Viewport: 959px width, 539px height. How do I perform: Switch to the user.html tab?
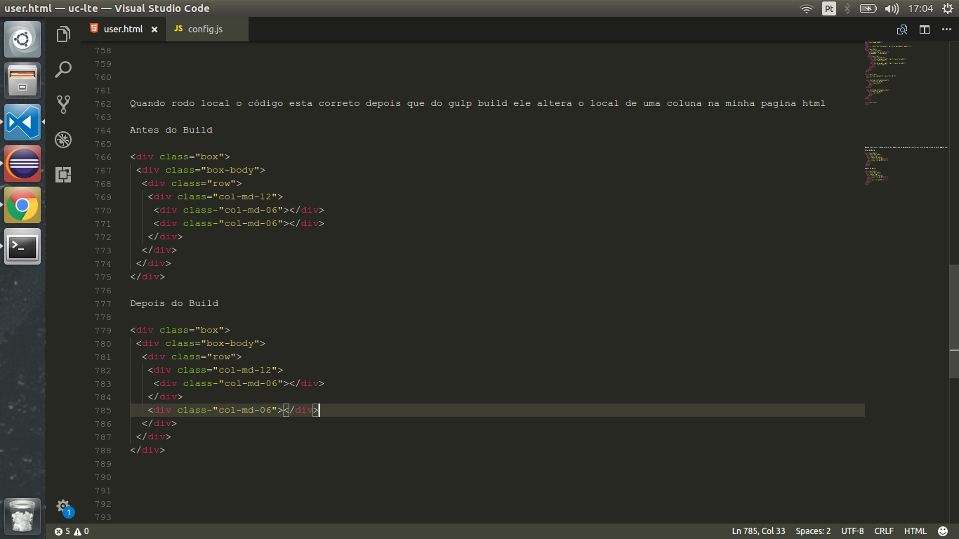[x=123, y=29]
